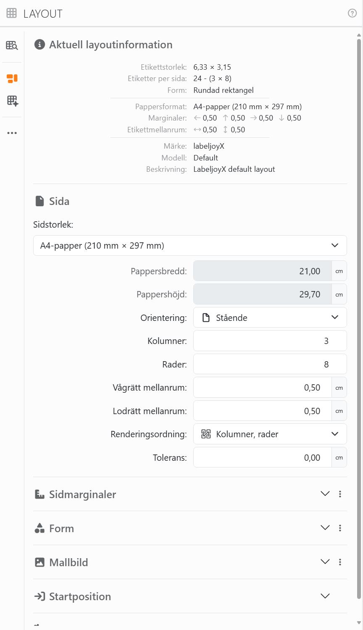Click the 'labeljoyX' Märke value

[x=209, y=146]
